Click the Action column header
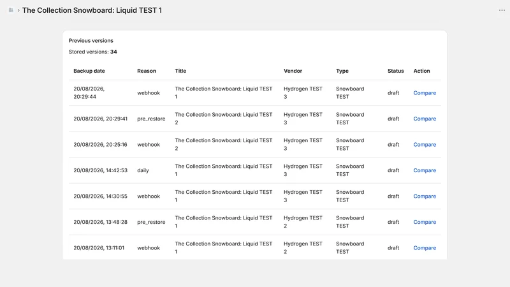 pos(421,71)
